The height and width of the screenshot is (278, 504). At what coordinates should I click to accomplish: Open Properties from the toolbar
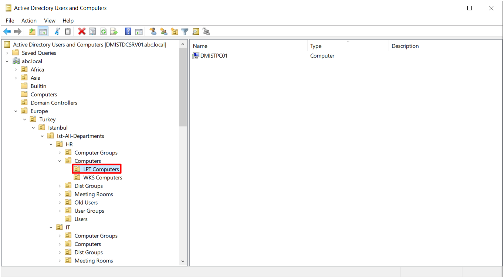[92, 32]
